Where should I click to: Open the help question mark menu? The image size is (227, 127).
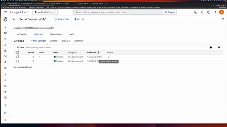[209, 12]
